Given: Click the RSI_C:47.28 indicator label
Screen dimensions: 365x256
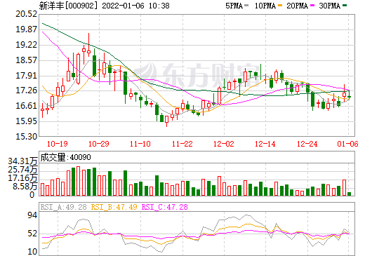Looking at the screenshot, I should 165,207.
